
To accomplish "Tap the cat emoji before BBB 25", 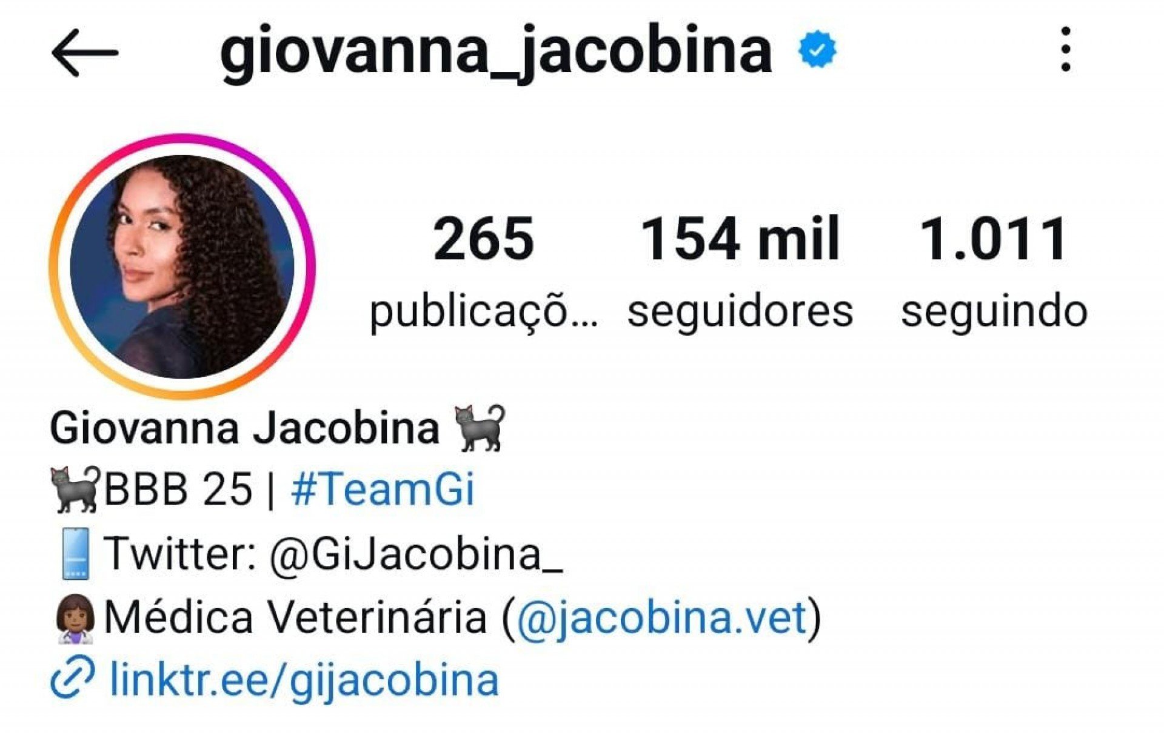I will [75, 489].
